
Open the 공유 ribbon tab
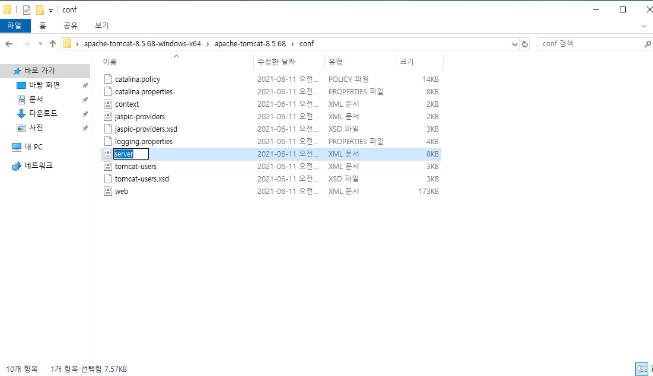click(71, 26)
